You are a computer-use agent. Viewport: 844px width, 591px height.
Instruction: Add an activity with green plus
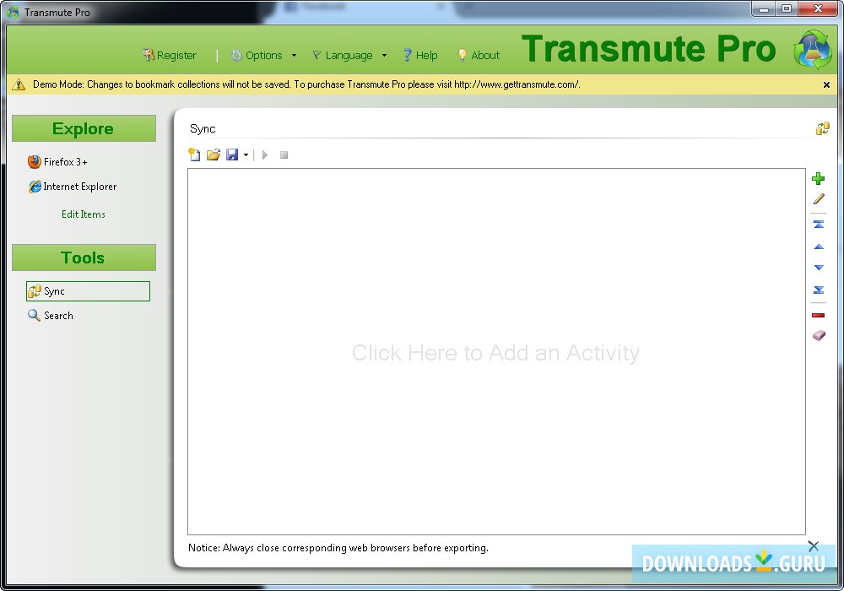[x=818, y=179]
